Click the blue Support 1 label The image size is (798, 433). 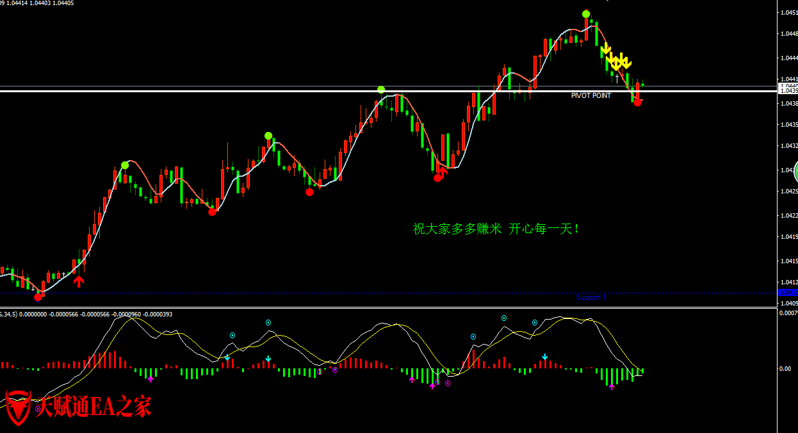[590, 297]
